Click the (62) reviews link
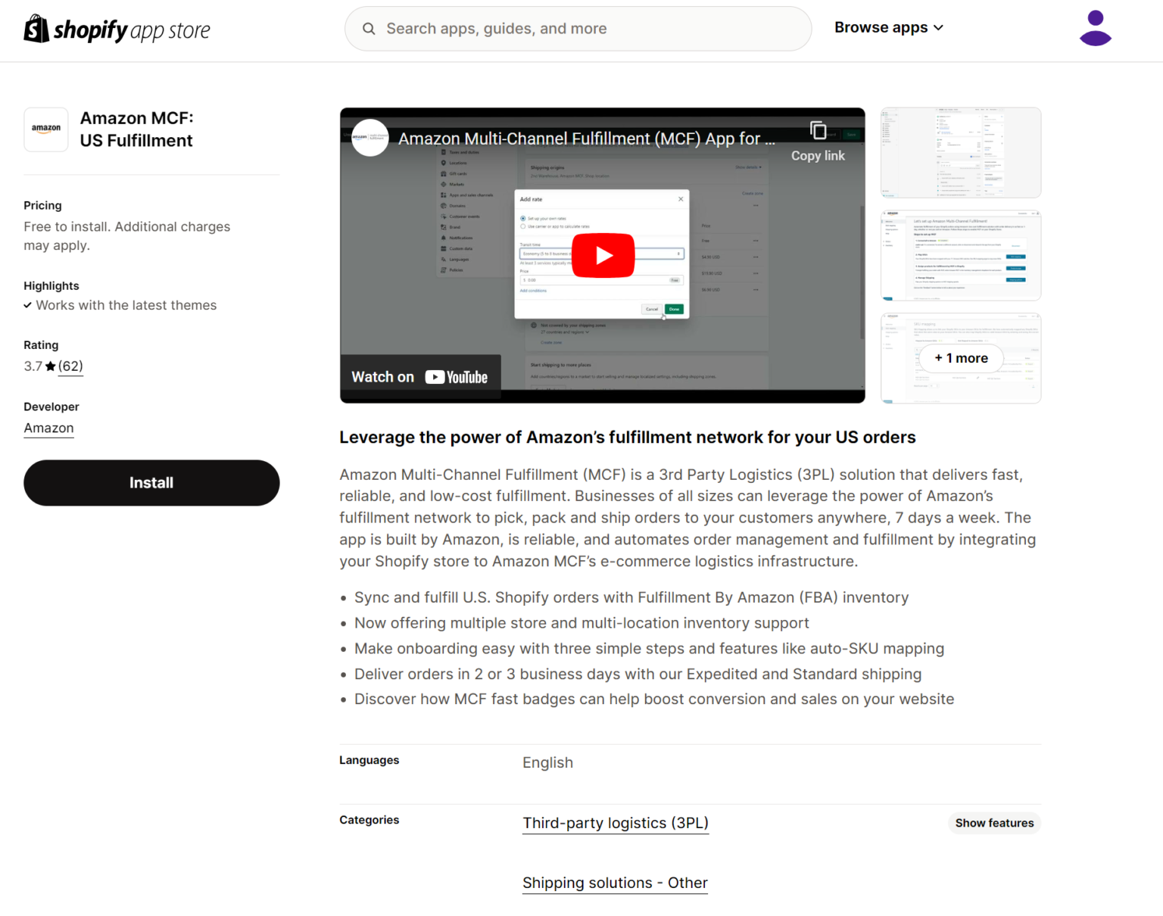 (x=70, y=366)
